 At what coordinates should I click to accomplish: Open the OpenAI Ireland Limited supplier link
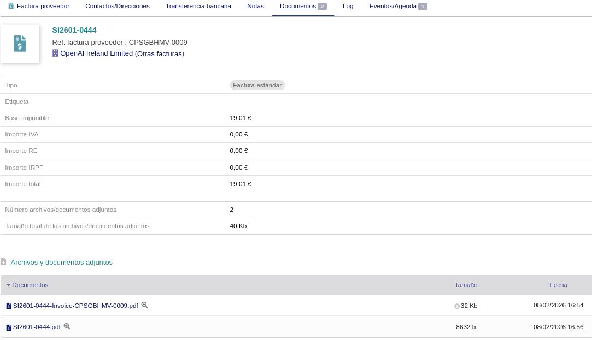(96, 53)
